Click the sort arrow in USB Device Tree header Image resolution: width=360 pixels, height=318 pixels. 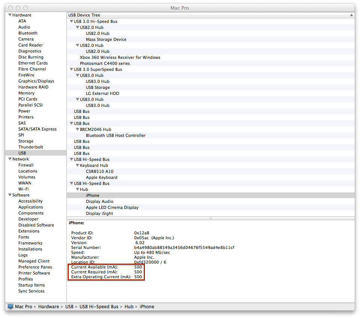351,15
